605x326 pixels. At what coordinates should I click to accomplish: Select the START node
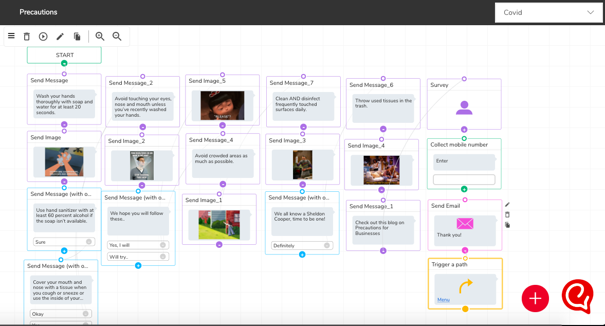(64, 55)
